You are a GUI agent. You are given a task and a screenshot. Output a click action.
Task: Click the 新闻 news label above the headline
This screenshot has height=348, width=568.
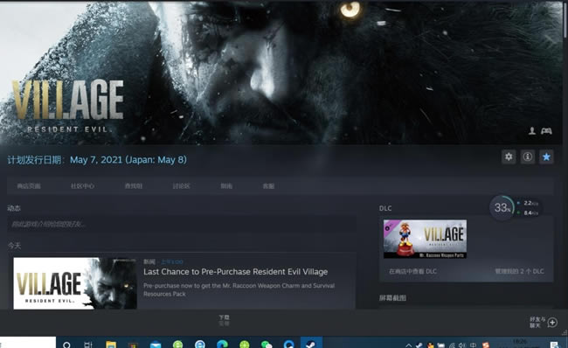click(149, 261)
